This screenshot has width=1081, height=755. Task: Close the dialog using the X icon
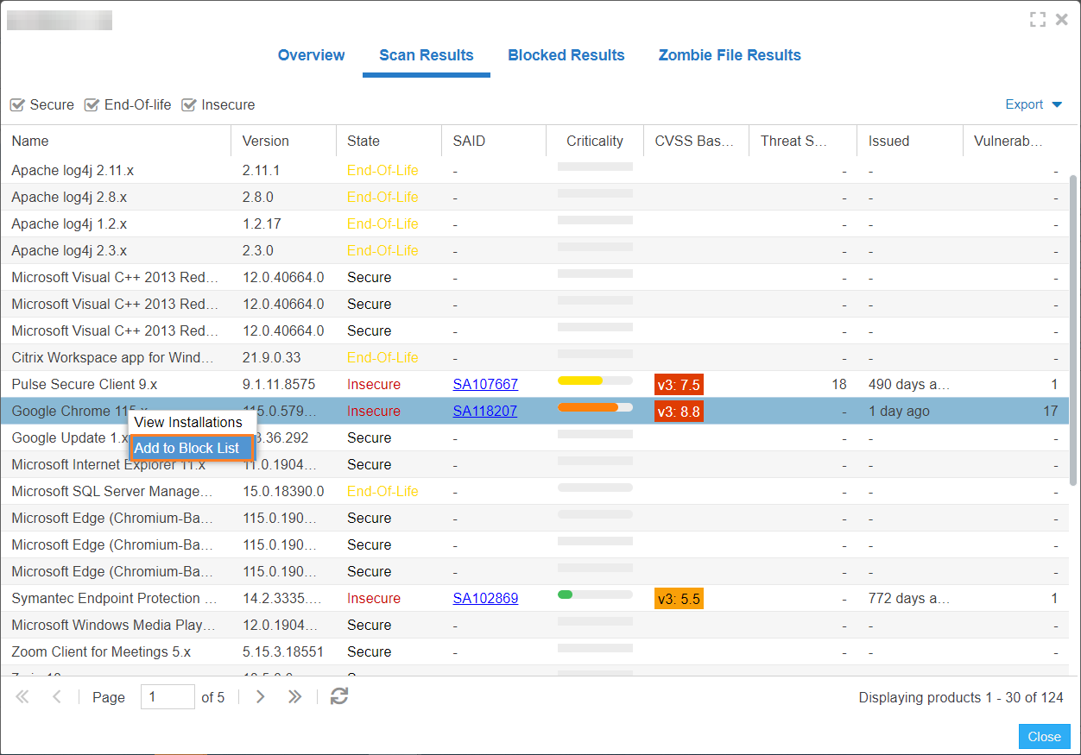(x=1062, y=20)
